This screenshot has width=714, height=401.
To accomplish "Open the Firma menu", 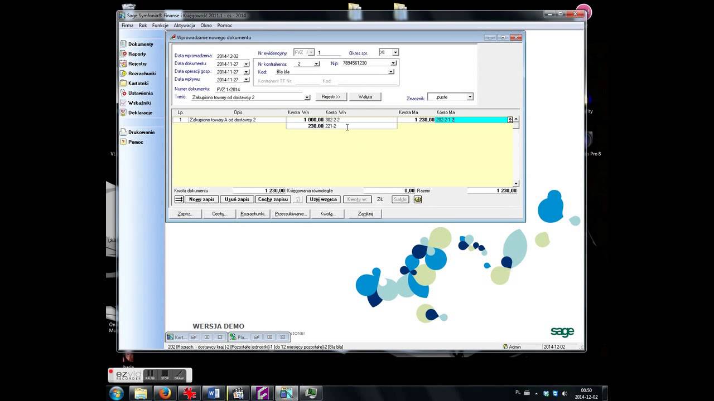I will [127, 25].
